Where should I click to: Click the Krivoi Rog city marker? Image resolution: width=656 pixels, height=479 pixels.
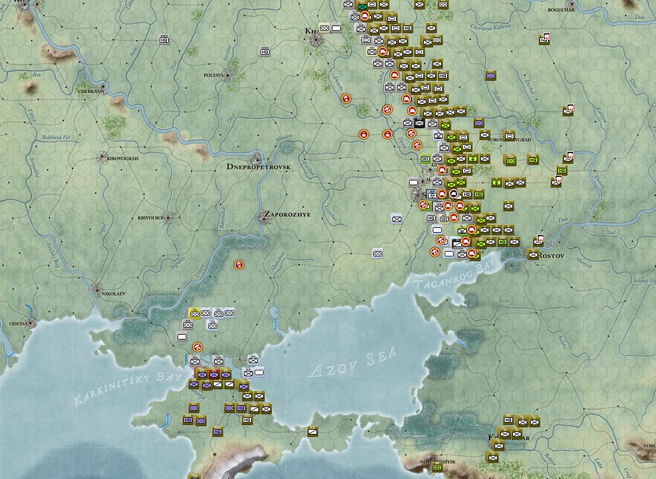tap(169, 217)
